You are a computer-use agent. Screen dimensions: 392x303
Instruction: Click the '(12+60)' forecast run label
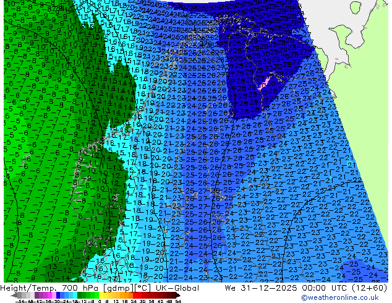tap(369, 288)
